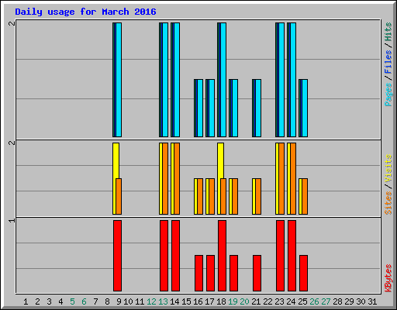The image size is (397, 310).
Task: Click the red KBytes bar for day 13
Action: (164, 256)
